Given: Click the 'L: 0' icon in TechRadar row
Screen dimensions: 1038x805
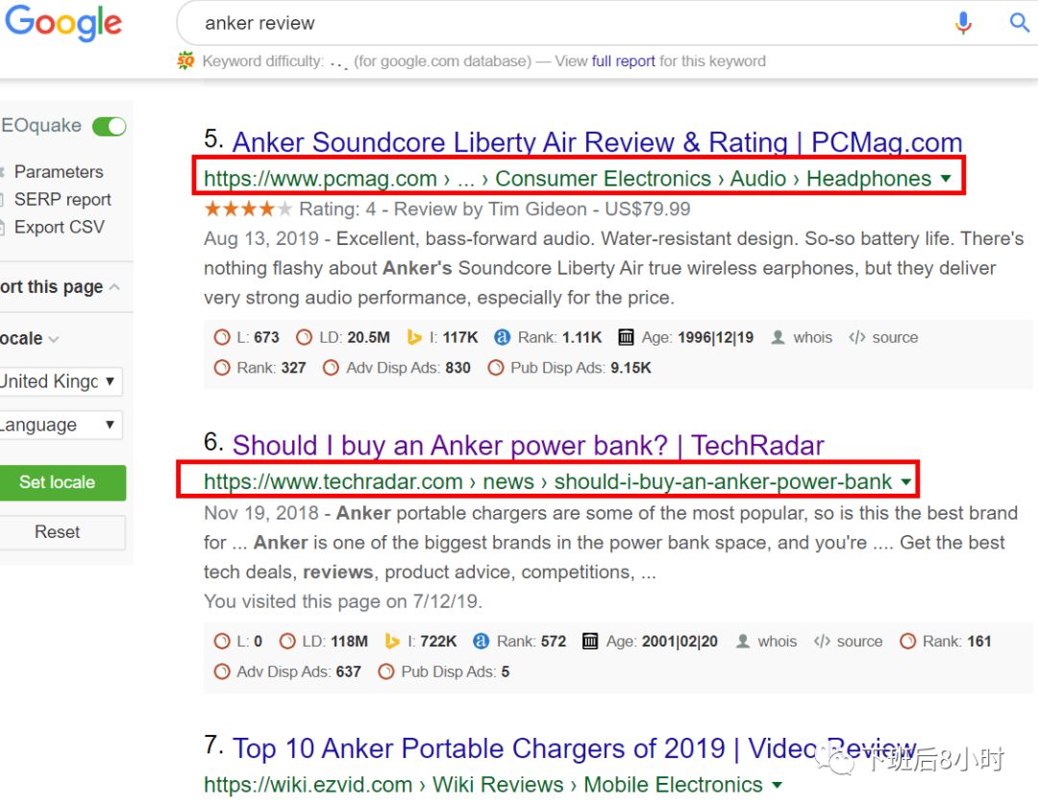Looking at the screenshot, I should pyautogui.click(x=222, y=641).
